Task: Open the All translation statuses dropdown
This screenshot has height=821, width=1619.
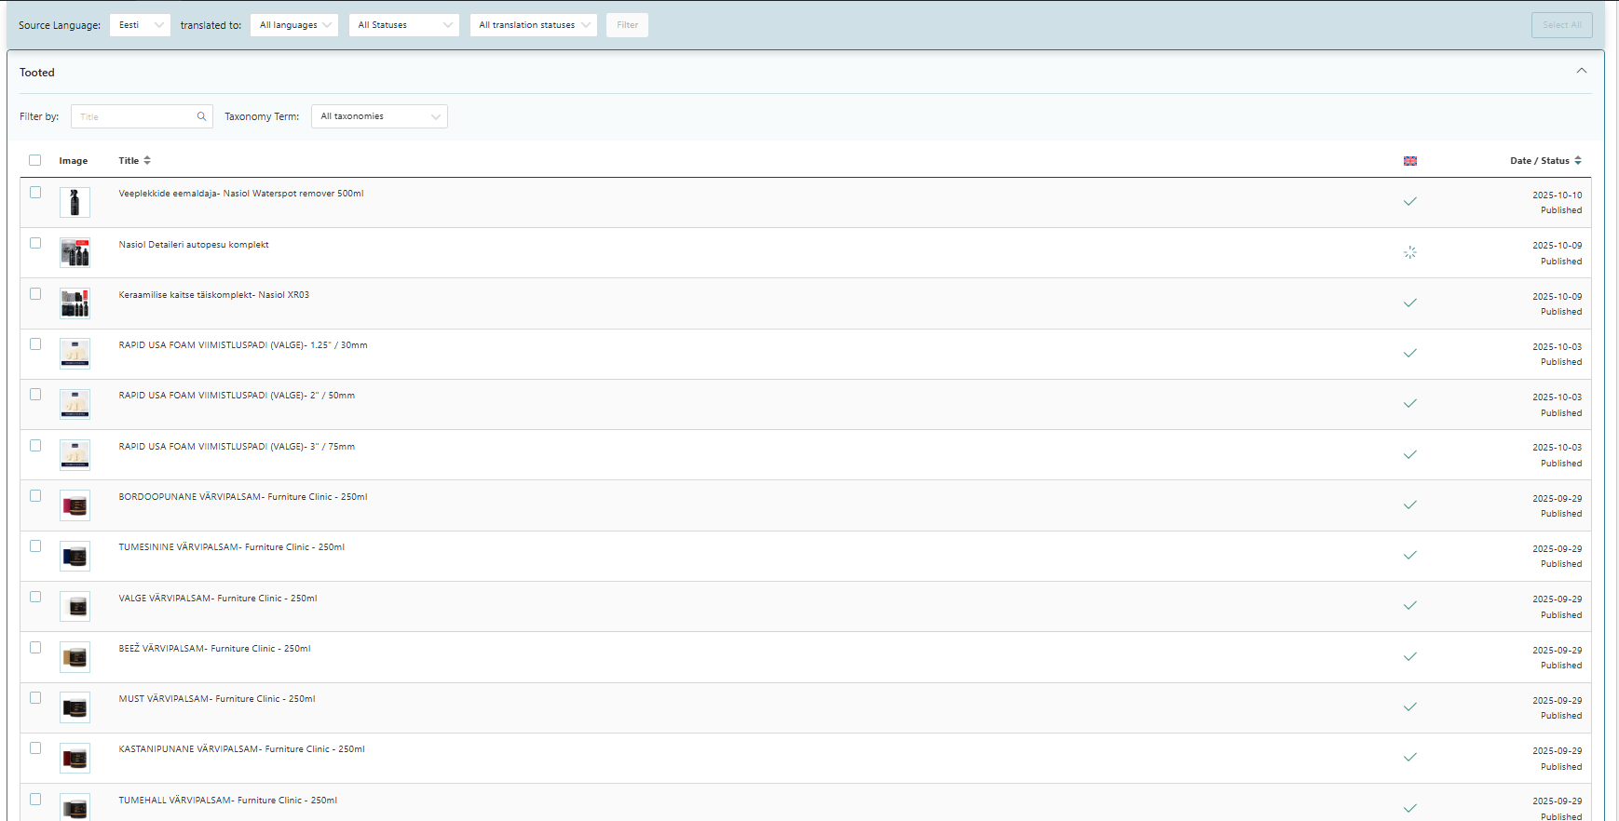Action: pyautogui.click(x=534, y=25)
